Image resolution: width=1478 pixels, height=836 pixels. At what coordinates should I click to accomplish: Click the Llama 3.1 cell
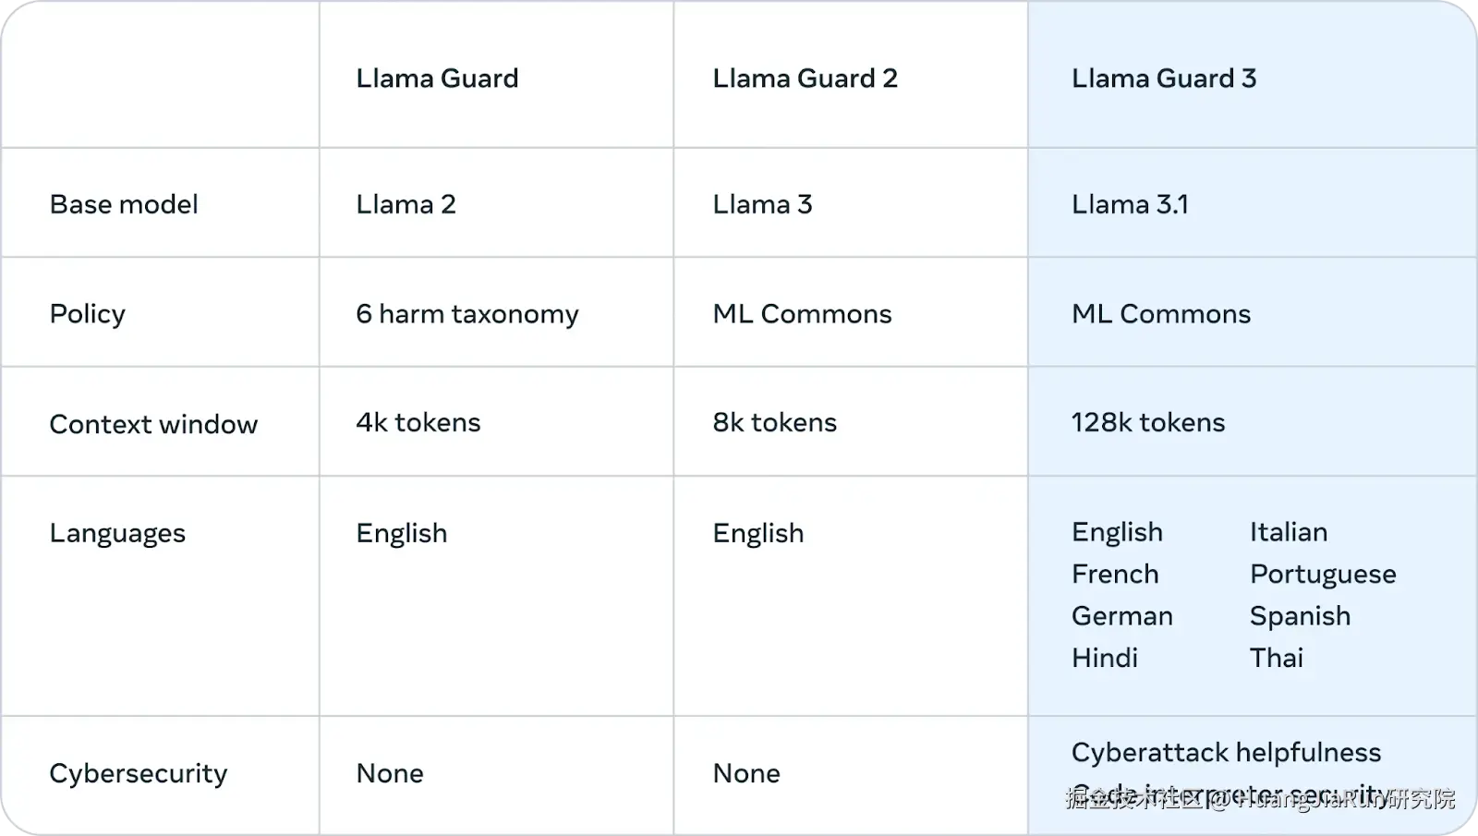coord(1129,204)
